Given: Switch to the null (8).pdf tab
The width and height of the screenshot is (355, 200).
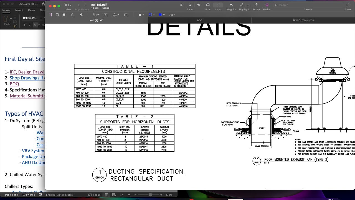Looking at the screenshot, I should (96, 21).
